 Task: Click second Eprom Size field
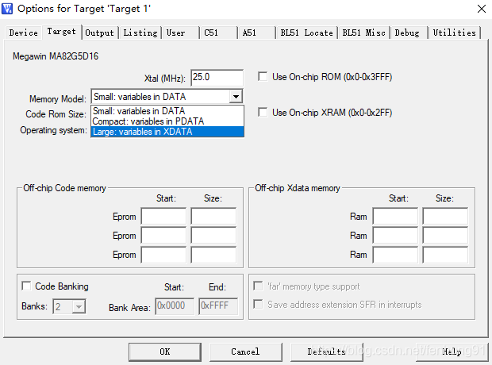(213, 236)
